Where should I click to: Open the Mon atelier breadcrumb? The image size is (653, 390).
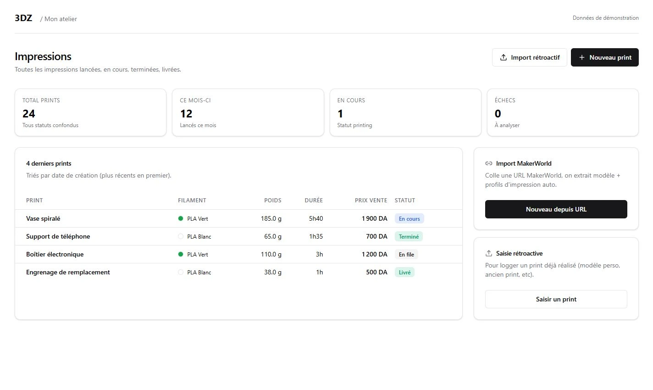[x=61, y=19]
